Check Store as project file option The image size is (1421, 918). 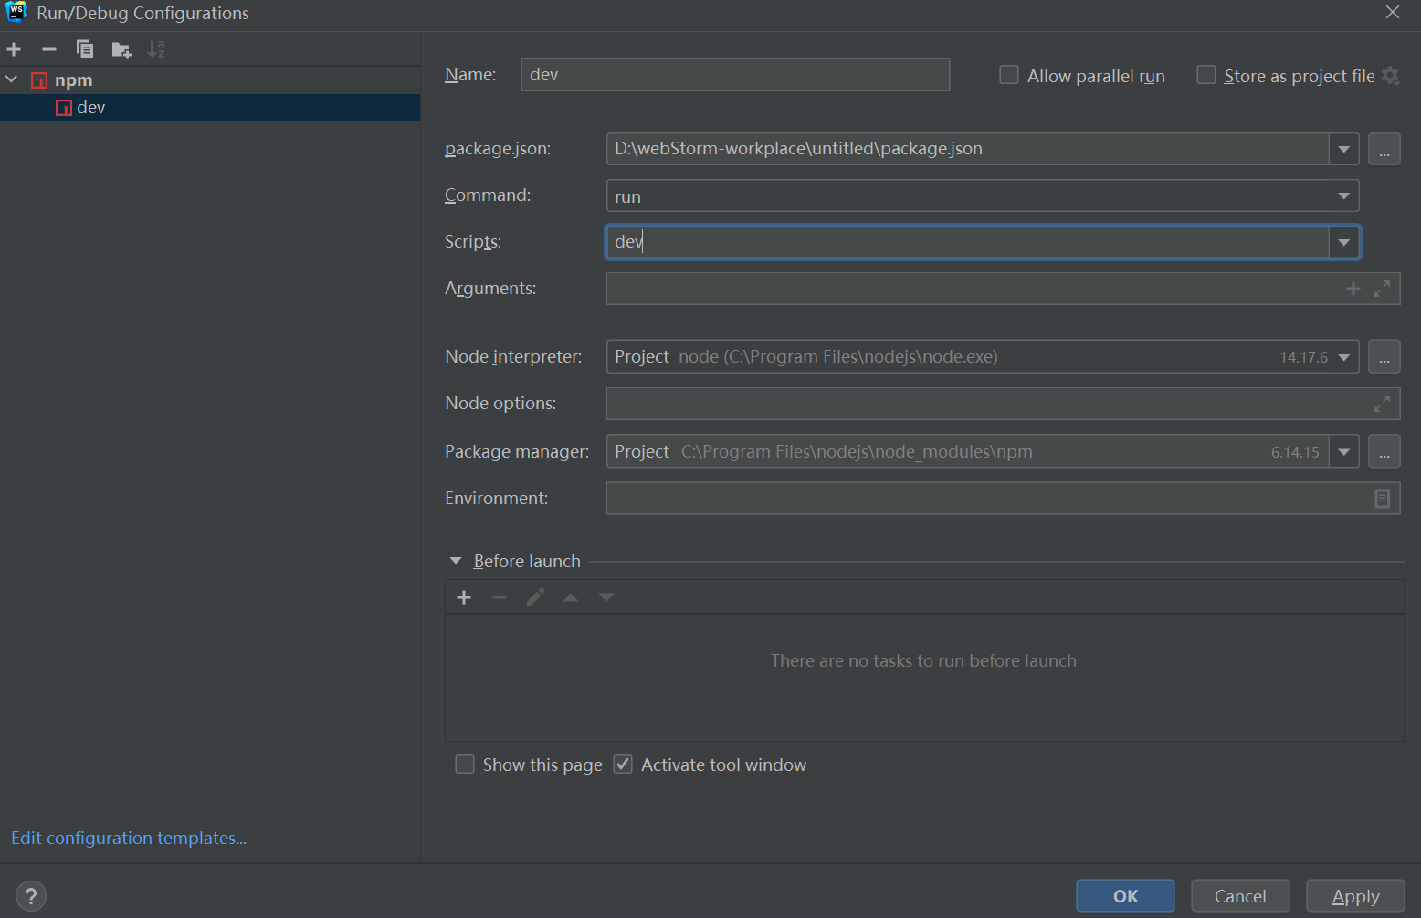click(1206, 75)
